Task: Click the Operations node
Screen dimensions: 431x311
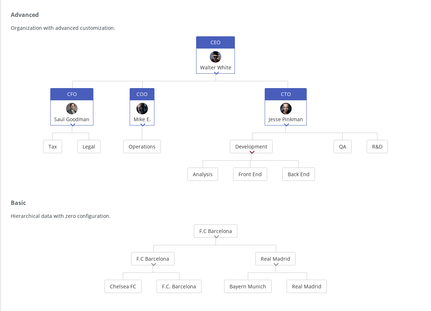Action: tap(142, 146)
